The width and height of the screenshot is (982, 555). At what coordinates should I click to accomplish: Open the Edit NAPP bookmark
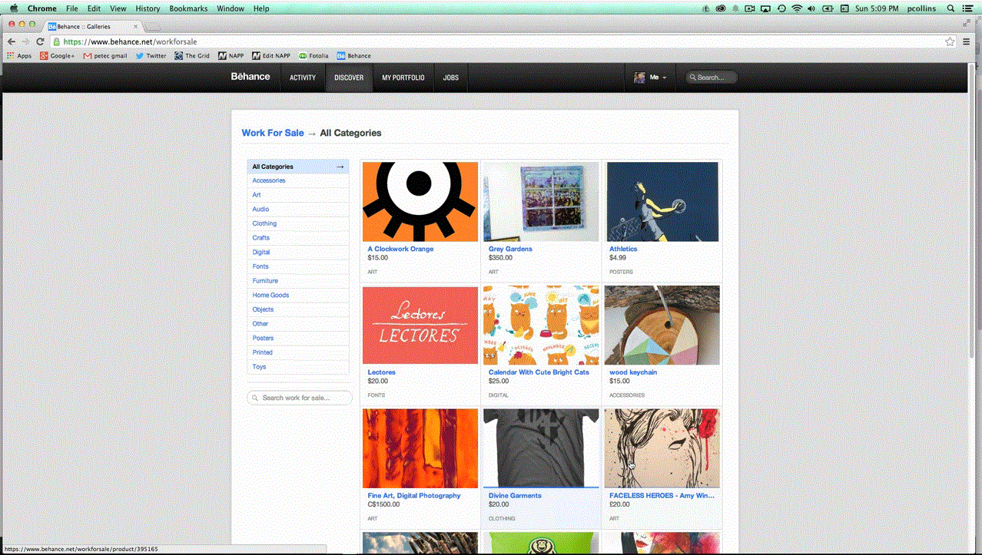271,55
